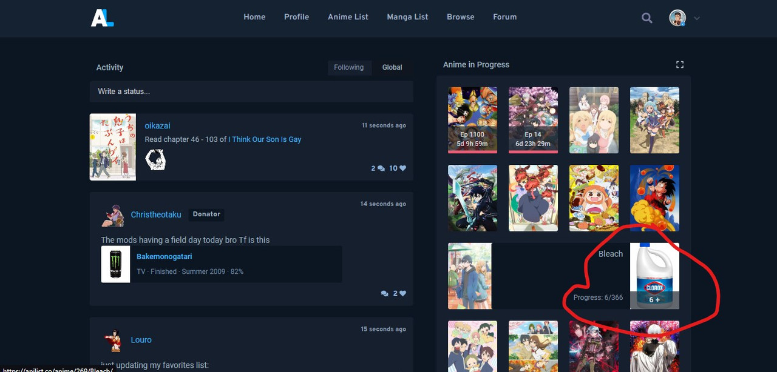Click the Bleach title text
This screenshot has height=372, width=777.
click(611, 254)
